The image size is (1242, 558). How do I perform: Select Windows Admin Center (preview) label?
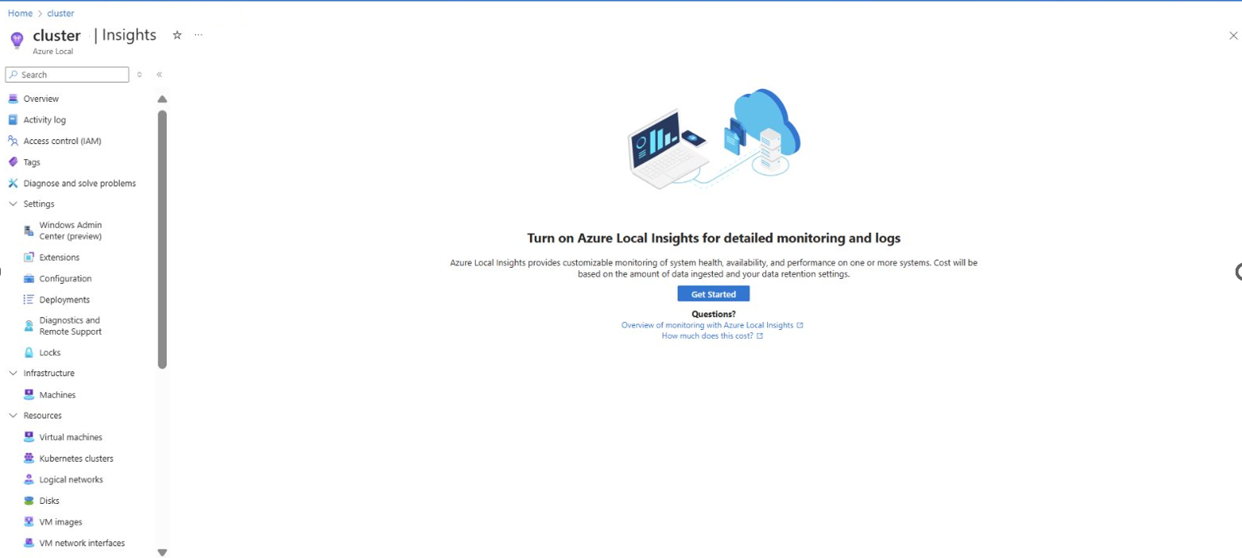[70, 230]
